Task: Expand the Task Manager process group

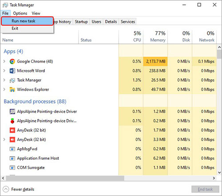Action: pos(4,80)
